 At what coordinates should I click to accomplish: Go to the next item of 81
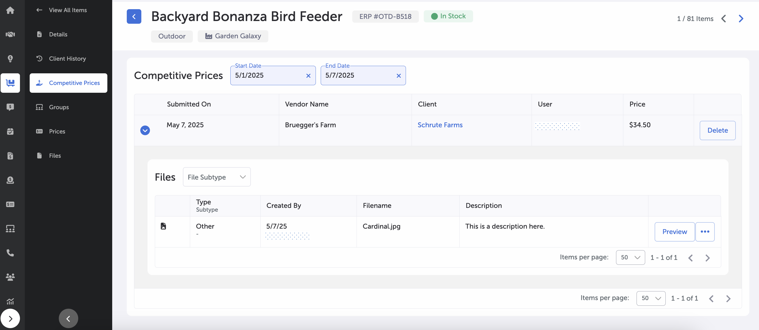click(x=741, y=19)
